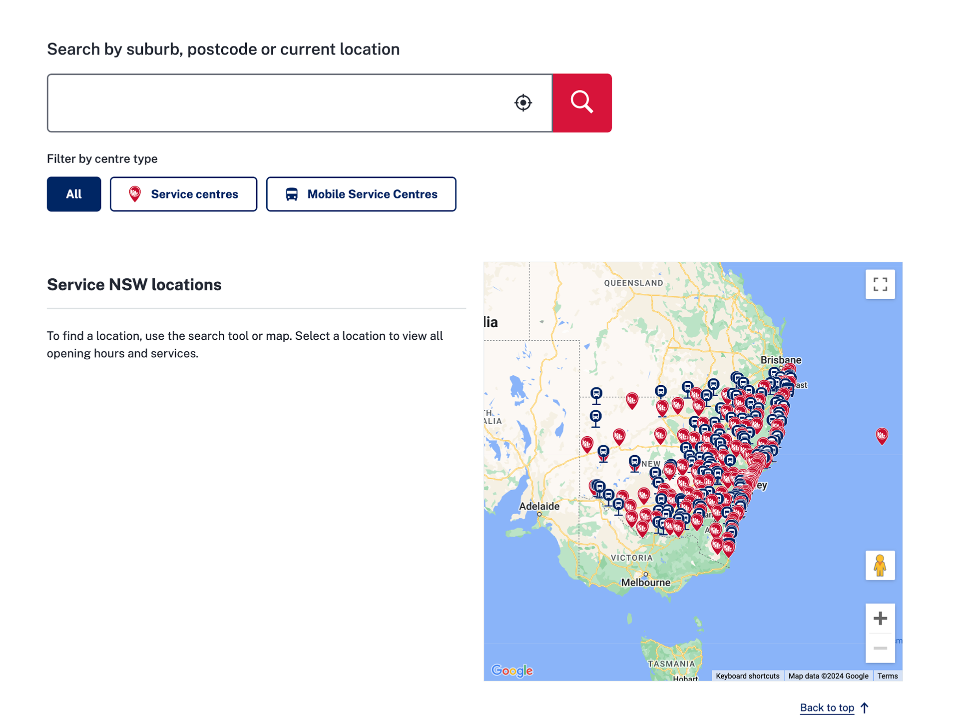959x725 pixels.
Task: Go Back to top of page
Action: point(835,708)
